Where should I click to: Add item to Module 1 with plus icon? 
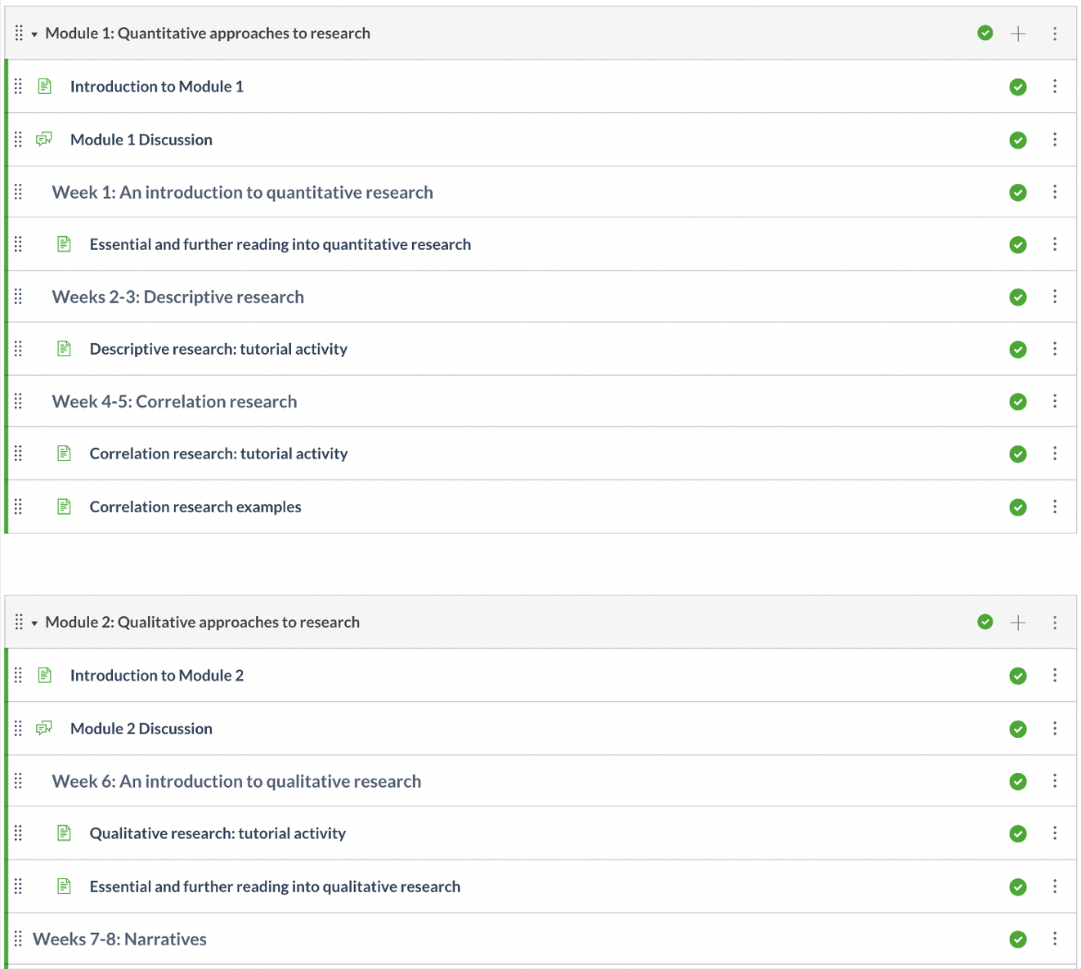(x=1018, y=33)
